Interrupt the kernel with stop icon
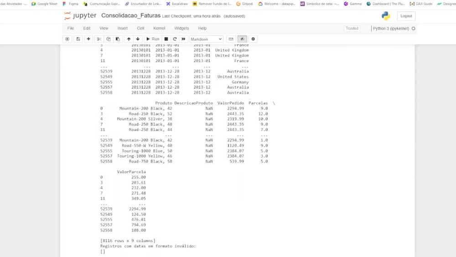The image size is (456, 257). [x=166, y=39]
